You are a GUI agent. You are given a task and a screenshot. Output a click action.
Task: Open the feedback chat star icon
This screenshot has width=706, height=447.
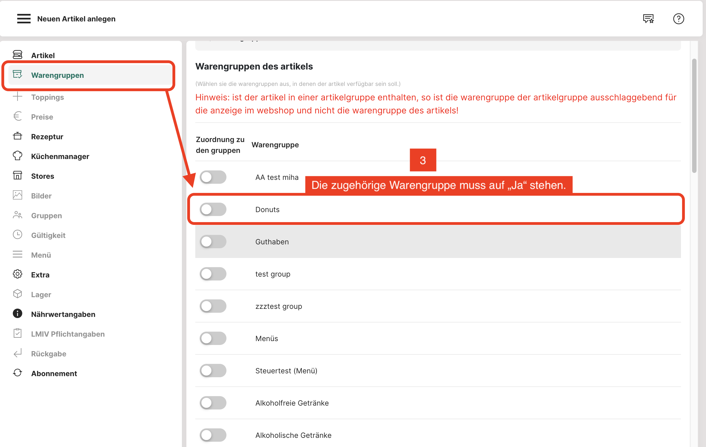[x=648, y=19]
